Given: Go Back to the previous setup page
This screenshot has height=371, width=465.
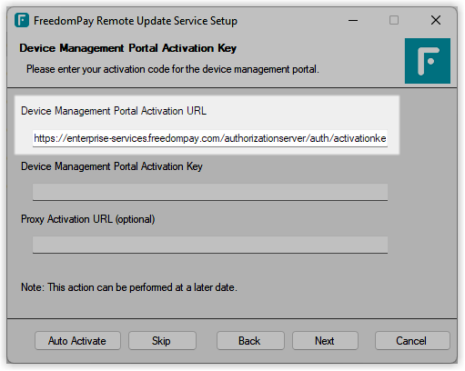Looking at the screenshot, I should coord(250,341).
